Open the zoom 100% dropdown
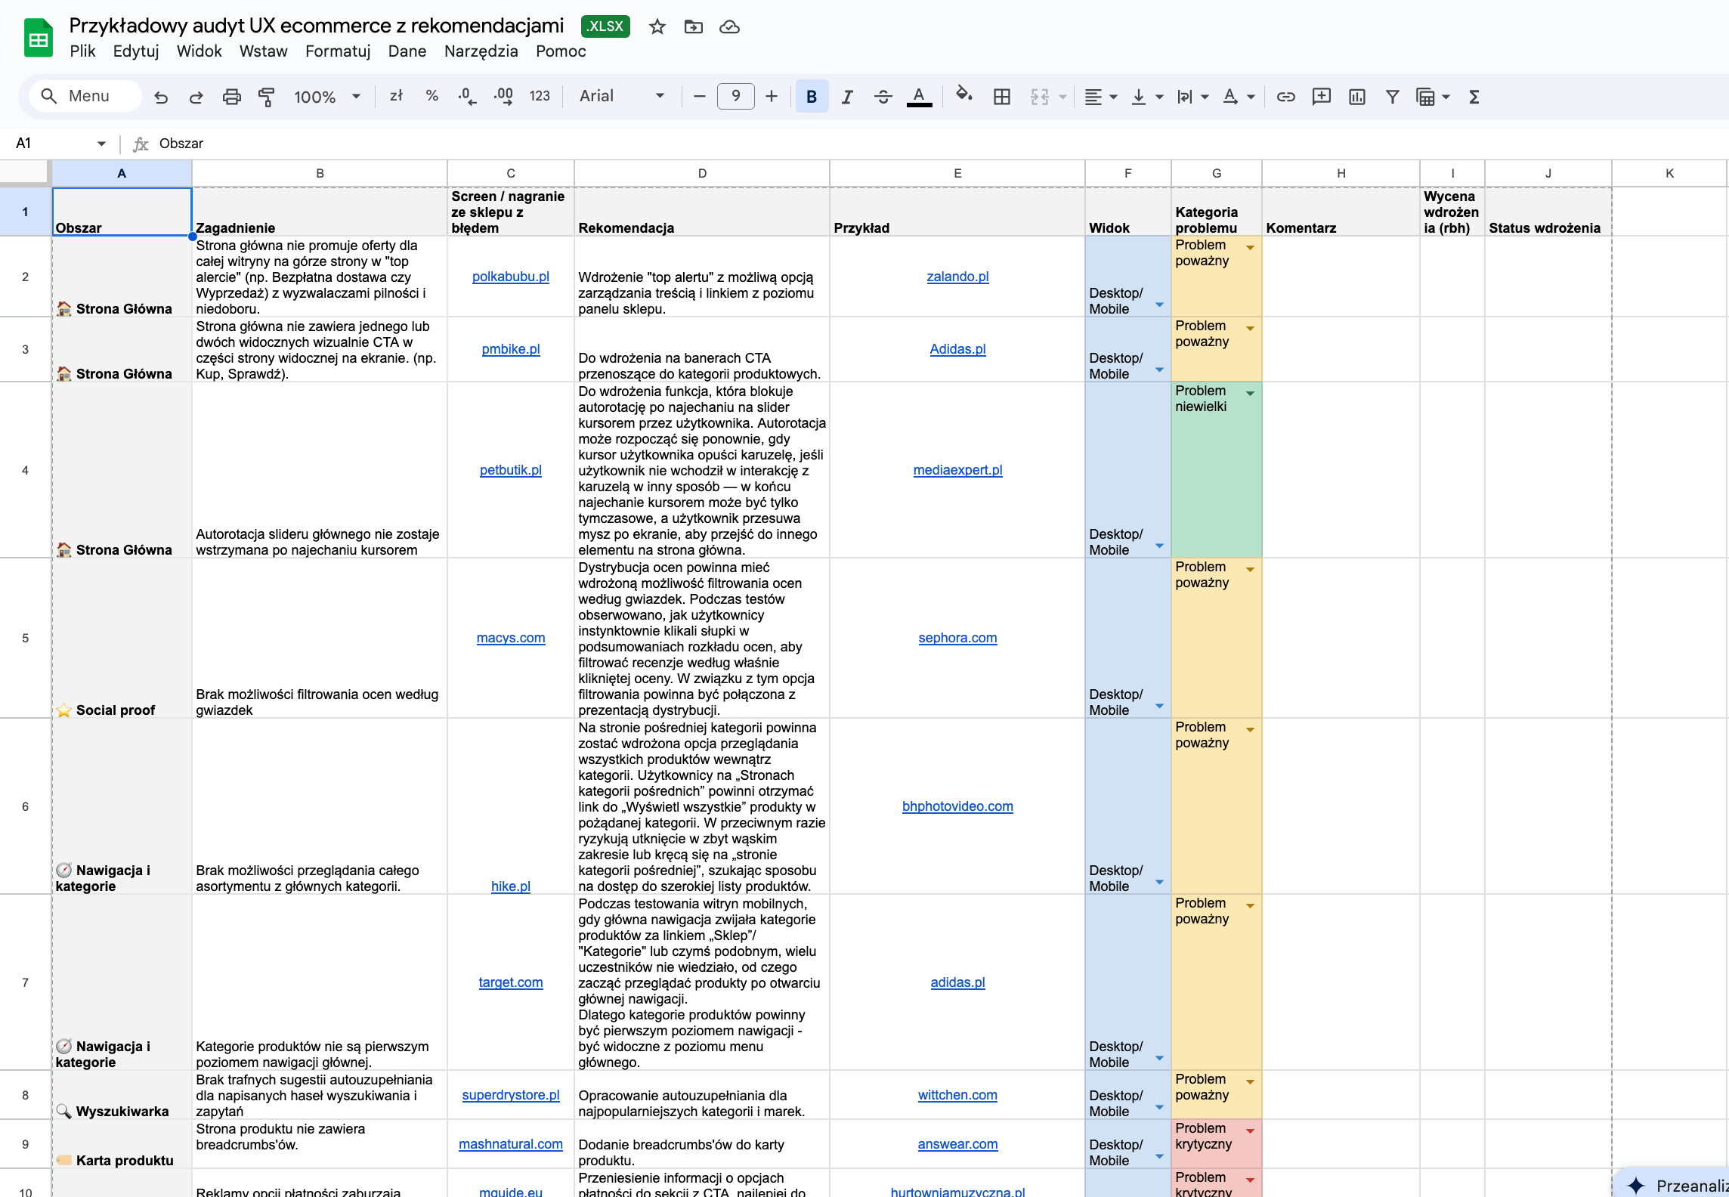The image size is (1729, 1197). [327, 97]
